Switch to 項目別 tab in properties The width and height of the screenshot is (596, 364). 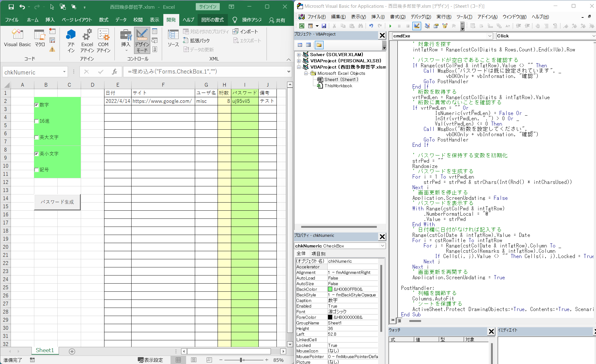(318, 254)
